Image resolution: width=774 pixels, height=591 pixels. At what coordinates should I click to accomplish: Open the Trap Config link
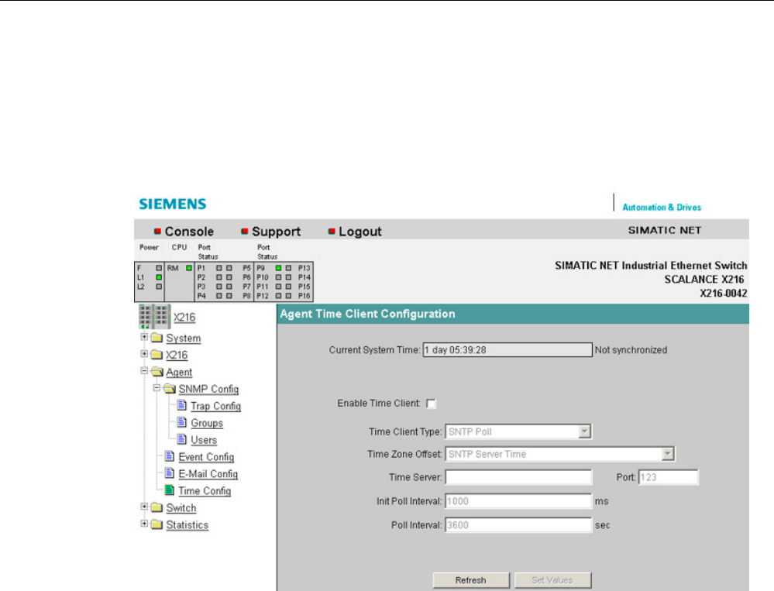[x=215, y=406]
